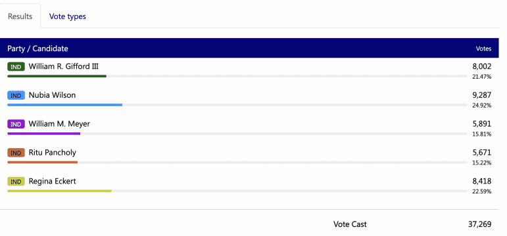
Task: Click the yellow progress bar for Regina Eckert
Action: [59, 191]
